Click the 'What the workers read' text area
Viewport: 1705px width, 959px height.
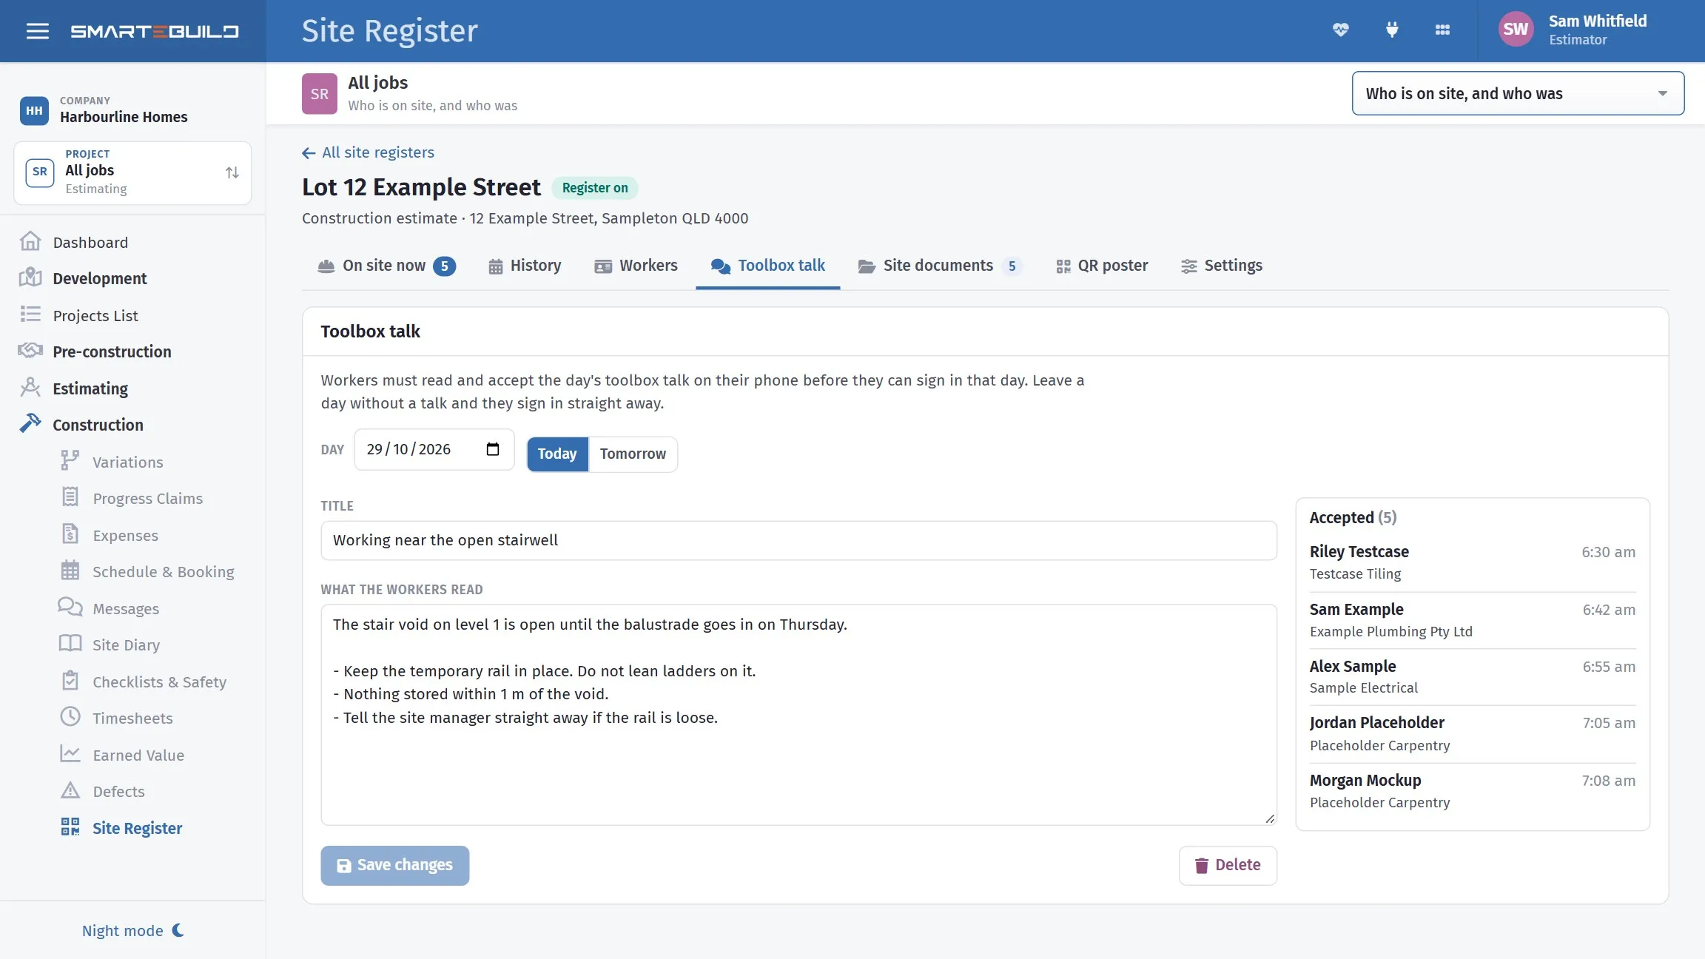pos(798,715)
